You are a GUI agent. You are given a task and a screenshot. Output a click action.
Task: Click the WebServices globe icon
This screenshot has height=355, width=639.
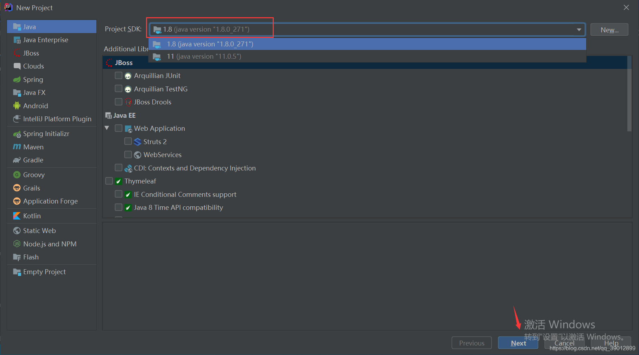click(138, 155)
